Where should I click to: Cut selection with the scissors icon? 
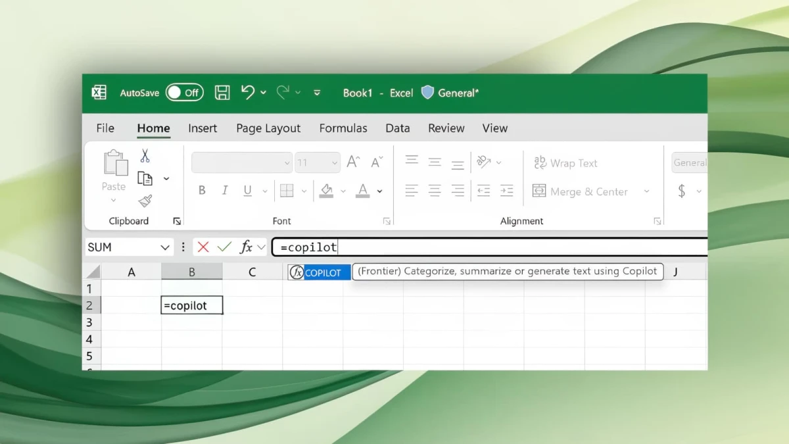[x=145, y=156]
